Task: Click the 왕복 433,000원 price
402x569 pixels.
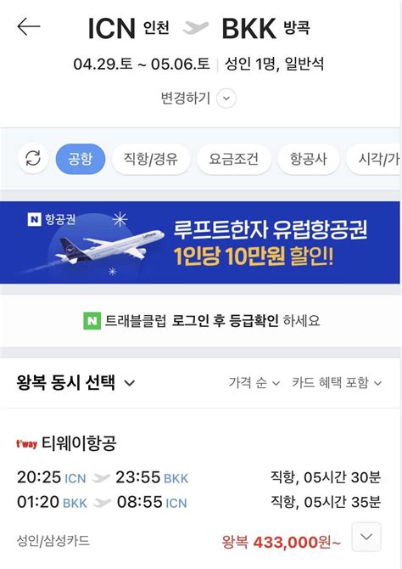Action: 281,543
